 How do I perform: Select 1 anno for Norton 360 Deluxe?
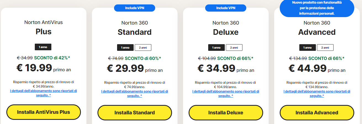coord(216,48)
